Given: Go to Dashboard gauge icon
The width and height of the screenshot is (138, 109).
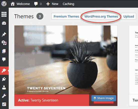Looking at the screenshot, I should pos(4,23).
